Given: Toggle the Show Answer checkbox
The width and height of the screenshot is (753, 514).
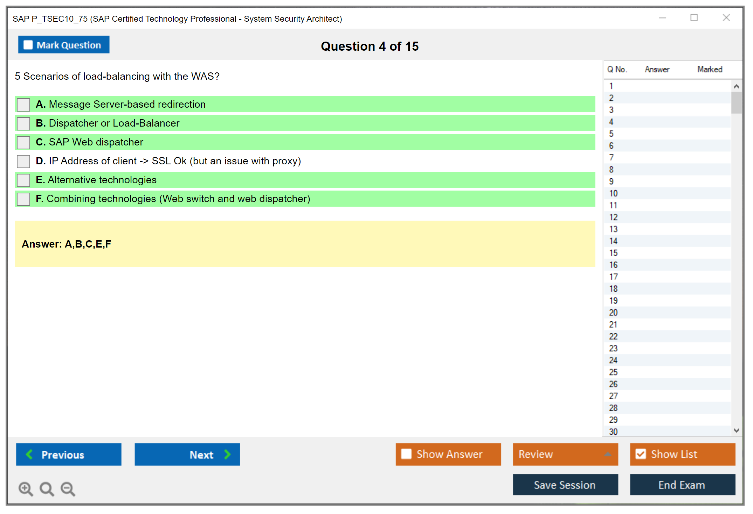Looking at the screenshot, I should 406,454.
